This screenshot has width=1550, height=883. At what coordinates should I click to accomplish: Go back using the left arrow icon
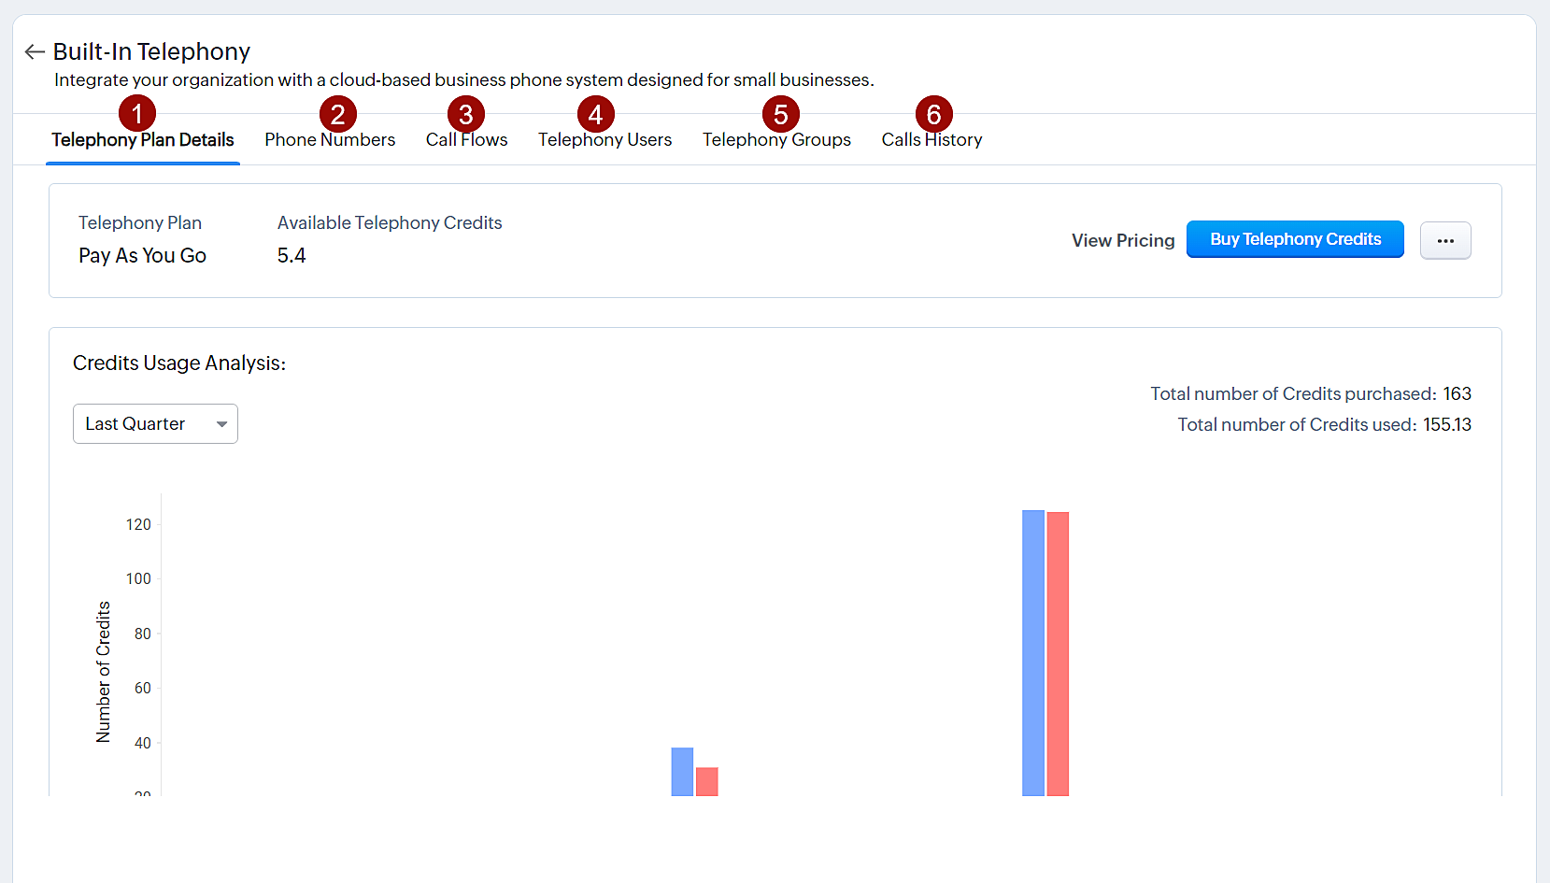coord(35,52)
